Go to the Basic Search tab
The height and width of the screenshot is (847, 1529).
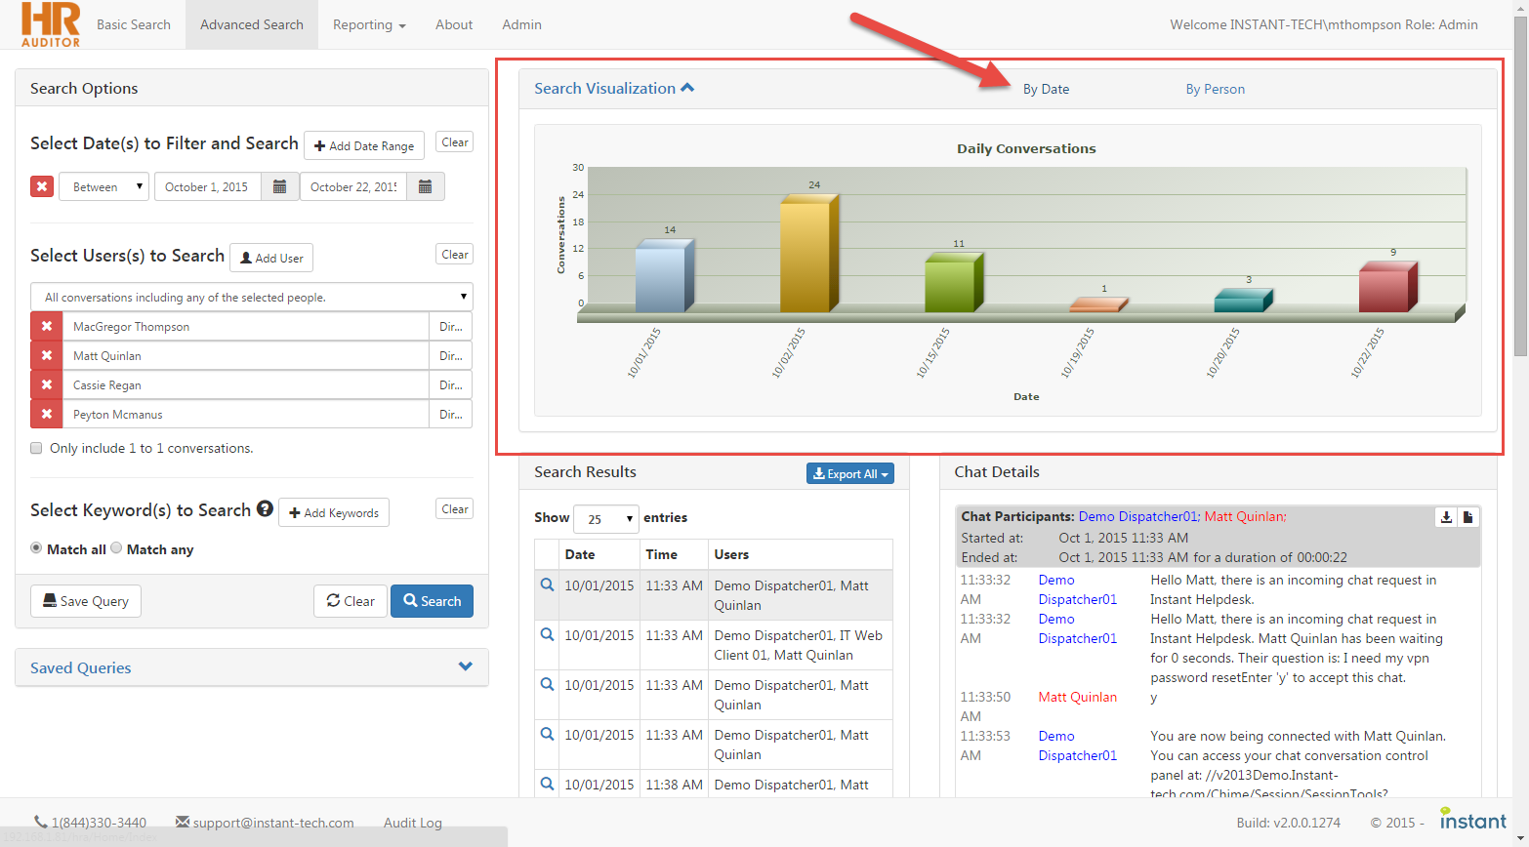point(134,24)
